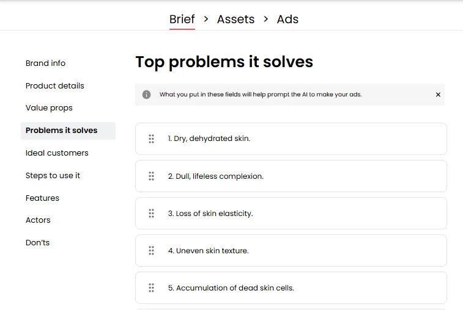Click drag handle beside Accumulation of dead skin cells

tap(151, 288)
